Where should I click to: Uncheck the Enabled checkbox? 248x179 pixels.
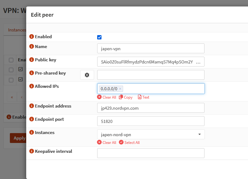point(99,37)
